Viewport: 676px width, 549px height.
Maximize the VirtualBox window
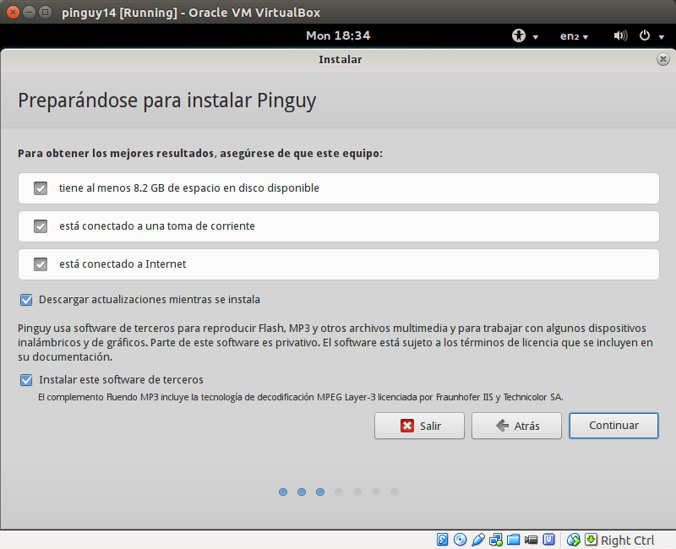(45, 12)
